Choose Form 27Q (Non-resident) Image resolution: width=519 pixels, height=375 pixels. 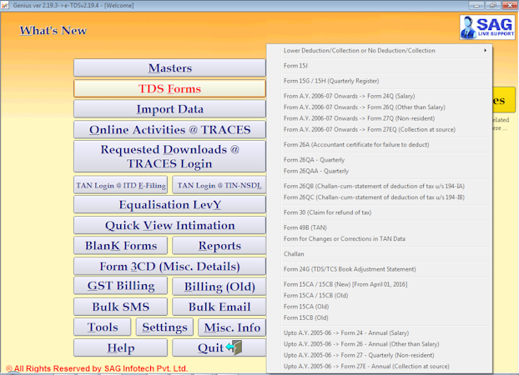[380, 118]
